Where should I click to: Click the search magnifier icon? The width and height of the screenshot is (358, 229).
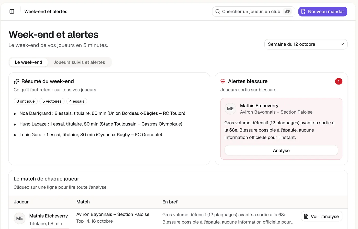(x=218, y=11)
